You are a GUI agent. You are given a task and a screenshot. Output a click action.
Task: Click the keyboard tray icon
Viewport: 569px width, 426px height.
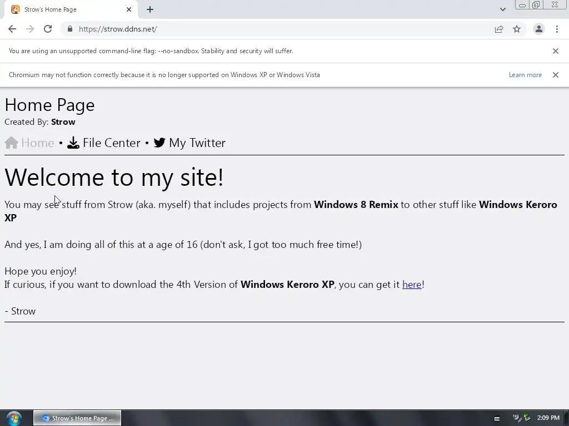[497, 418]
